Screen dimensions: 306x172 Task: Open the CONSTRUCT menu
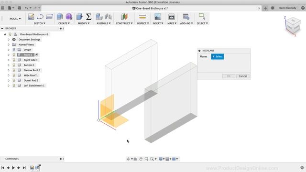(x=124, y=23)
